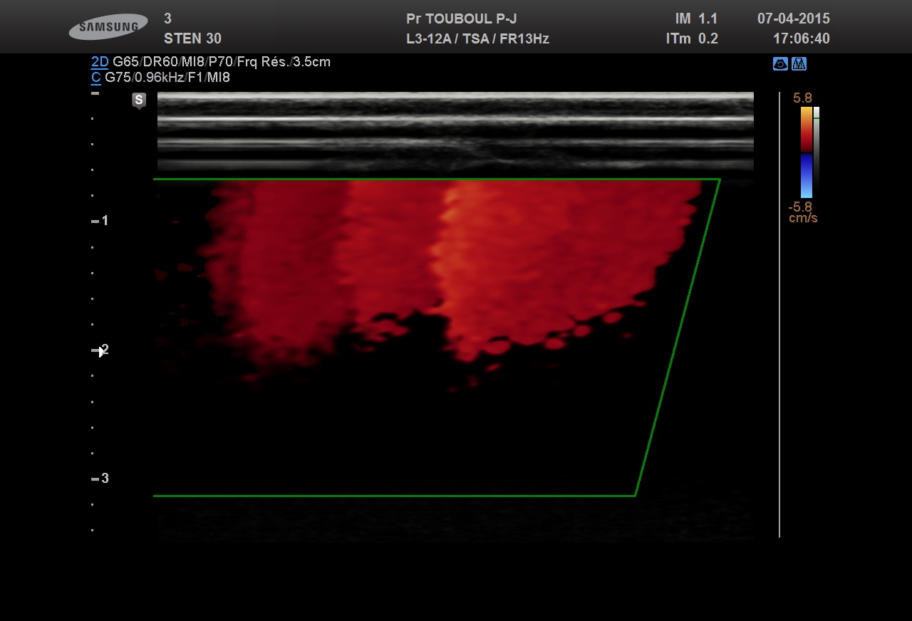Click probe info L3-12A / TSA / FR13Hz
Screen dimensions: 912x621
coord(477,39)
